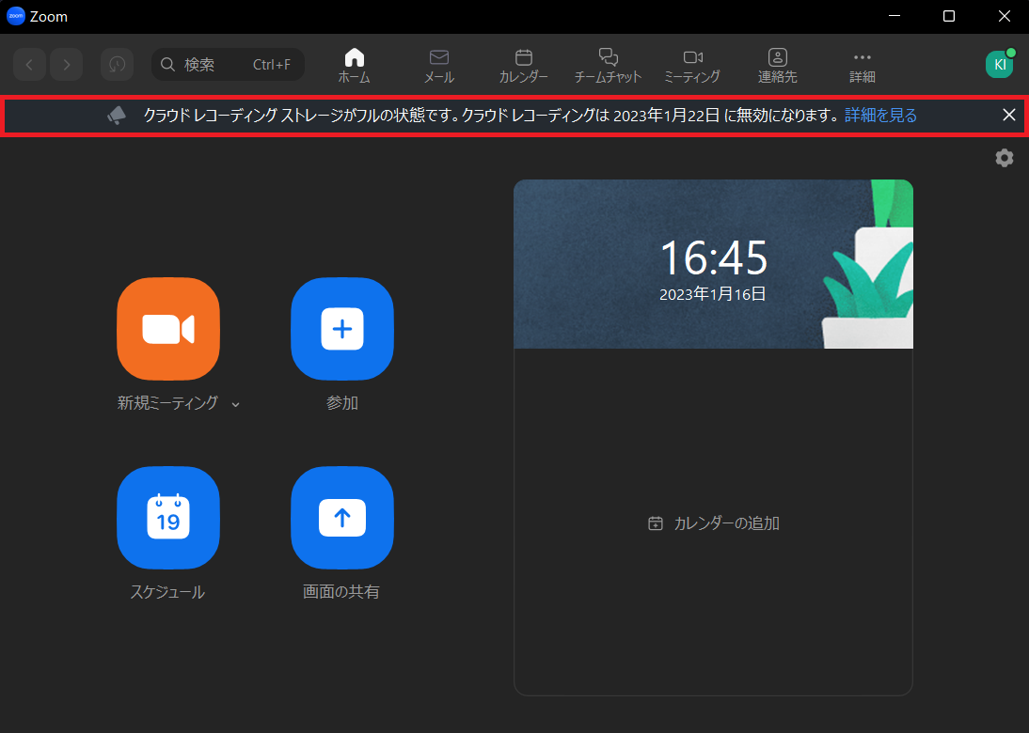Open the Contacts (連絡先) tab
The width and height of the screenshot is (1029, 733).
tap(777, 65)
